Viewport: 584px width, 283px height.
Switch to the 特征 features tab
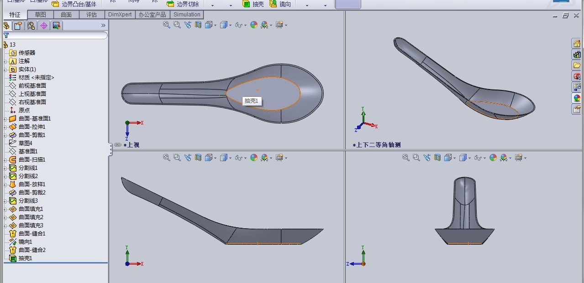[x=15, y=15]
